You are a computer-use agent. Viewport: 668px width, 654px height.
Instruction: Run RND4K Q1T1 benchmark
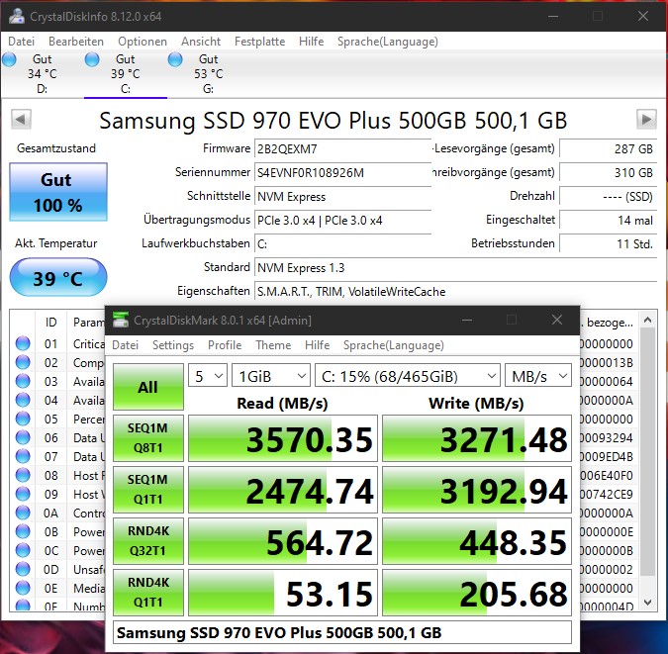(148, 593)
